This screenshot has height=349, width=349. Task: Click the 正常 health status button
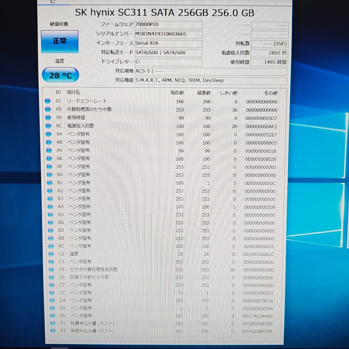click(60, 41)
